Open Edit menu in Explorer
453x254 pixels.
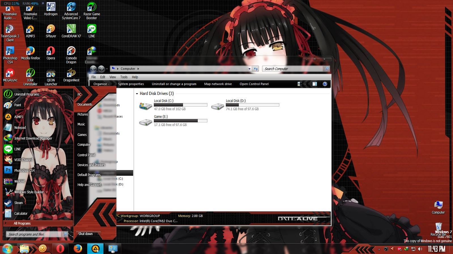(103, 77)
